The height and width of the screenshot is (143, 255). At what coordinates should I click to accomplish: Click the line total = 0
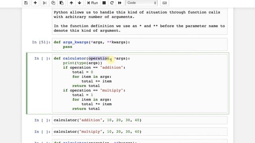pyautogui.click(x=82, y=72)
